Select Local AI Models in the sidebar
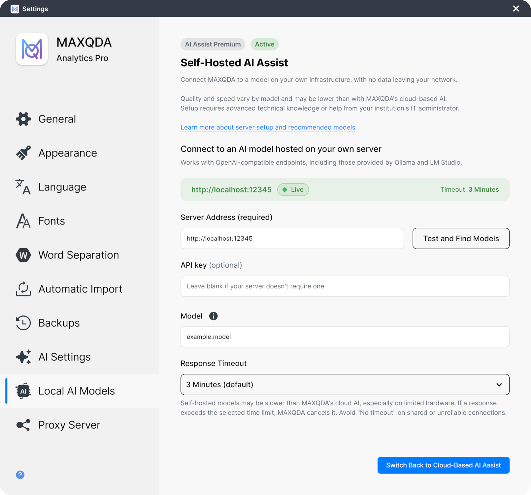 tap(80, 391)
